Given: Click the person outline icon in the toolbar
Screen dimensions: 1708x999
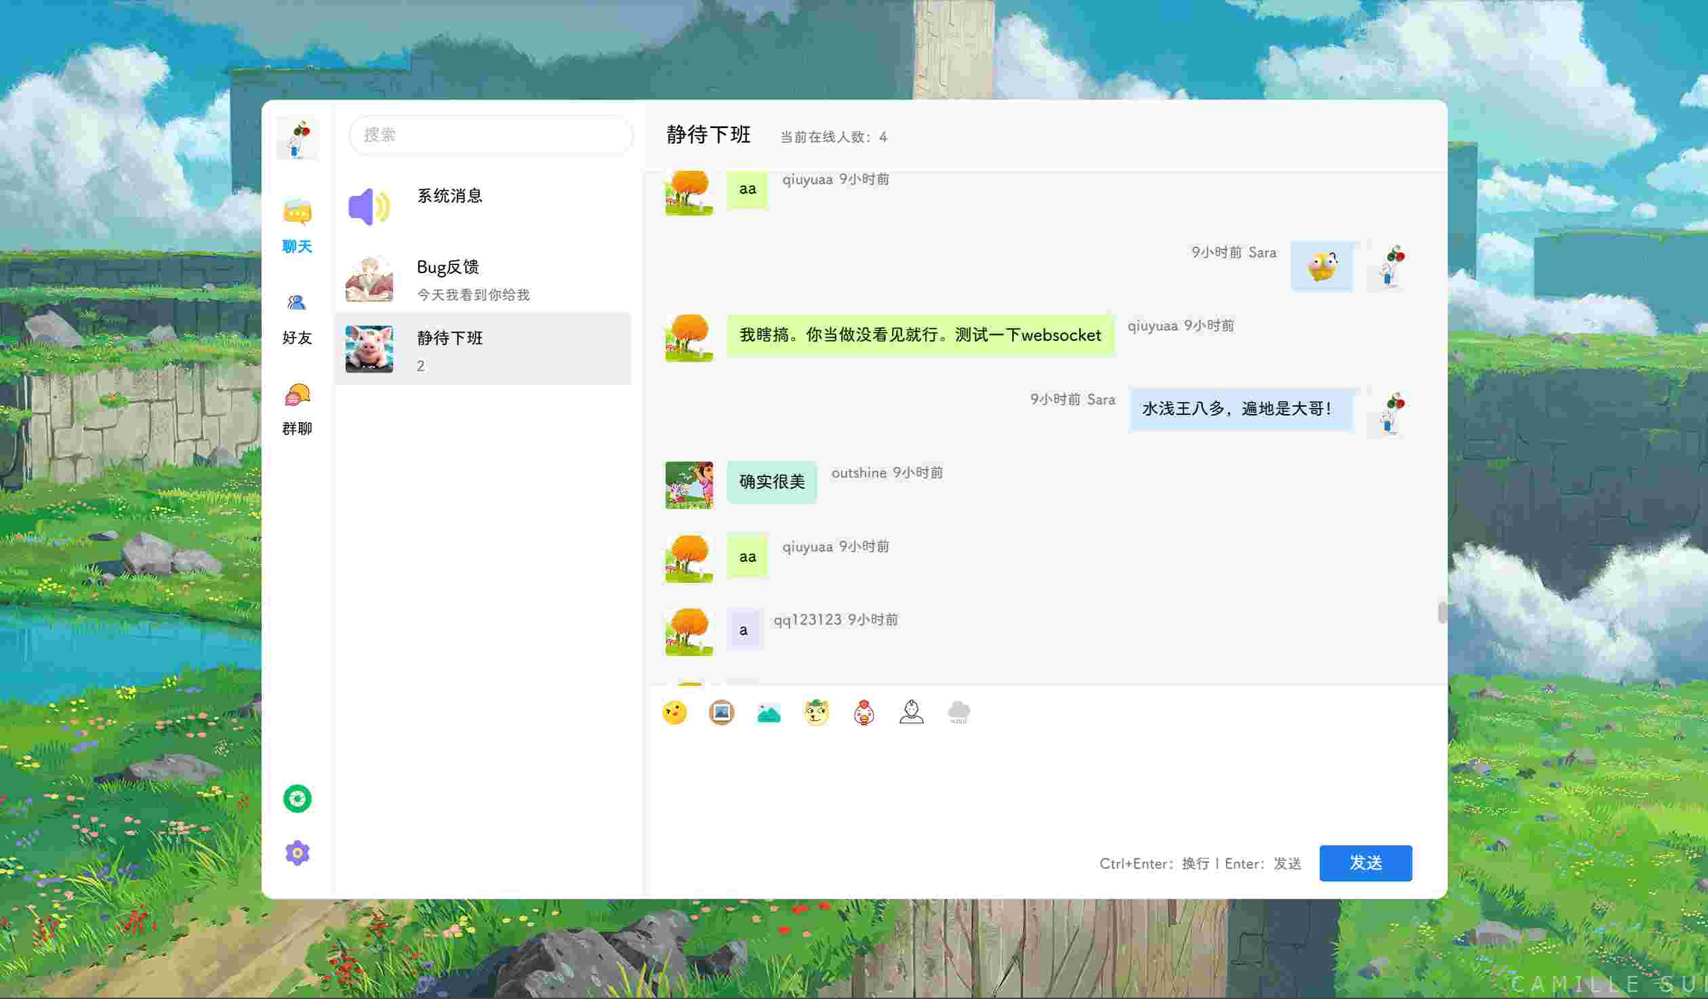Looking at the screenshot, I should [912, 712].
